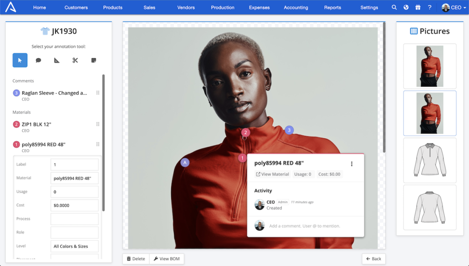Open the Accounting menu

(x=296, y=7)
